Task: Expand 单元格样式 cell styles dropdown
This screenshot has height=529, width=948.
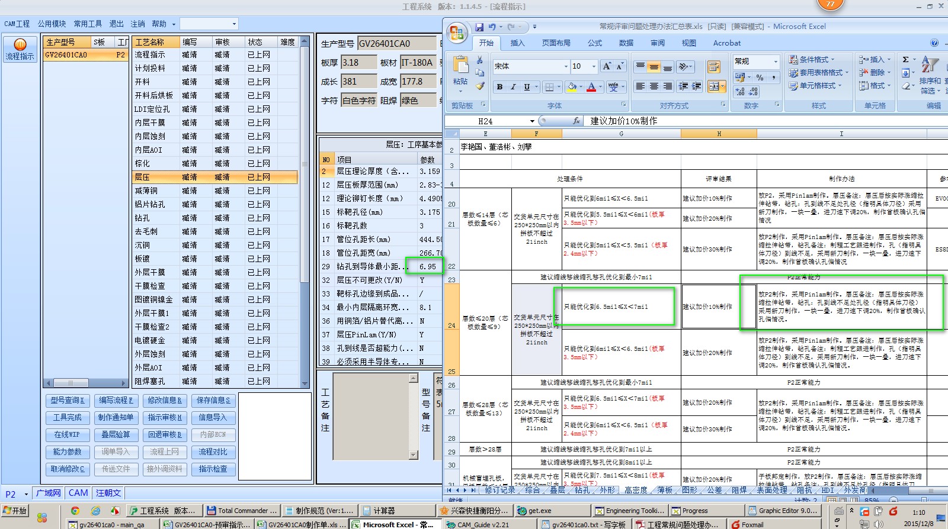Action: click(x=815, y=86)
